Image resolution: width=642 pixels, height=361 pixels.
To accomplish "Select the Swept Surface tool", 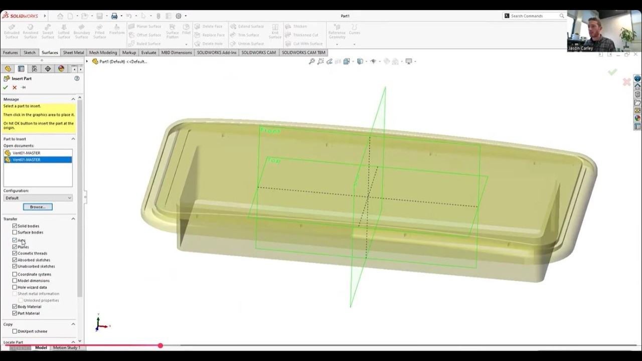I will [48, 31].
